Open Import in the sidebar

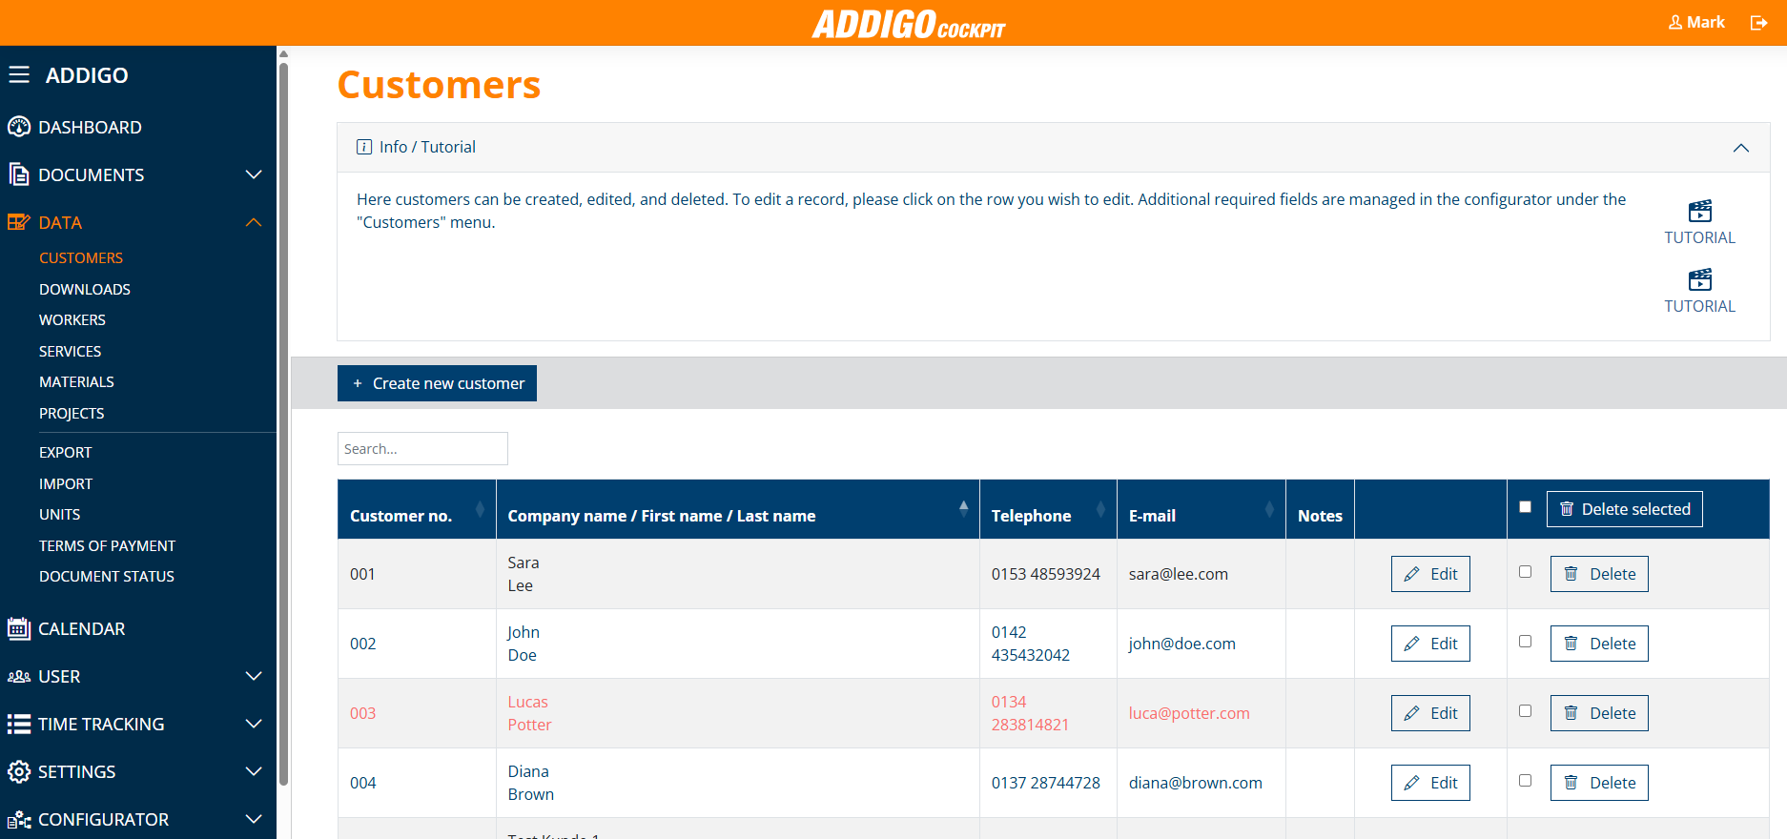pyautogui.click(x=66, y=484)
